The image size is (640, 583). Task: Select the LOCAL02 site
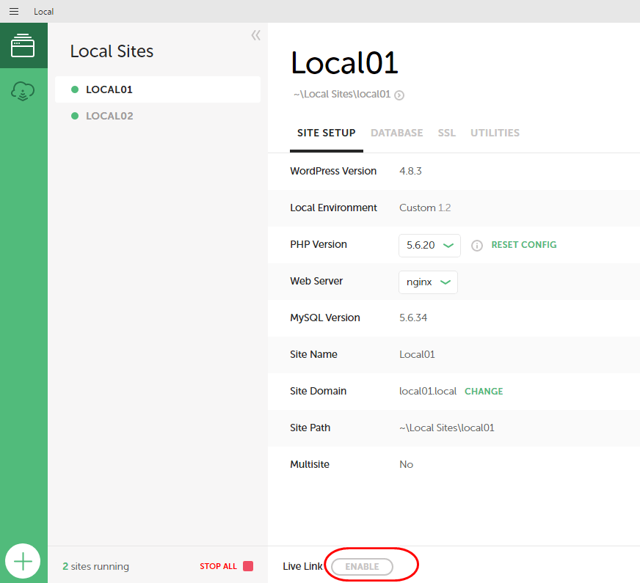(158, 116)
